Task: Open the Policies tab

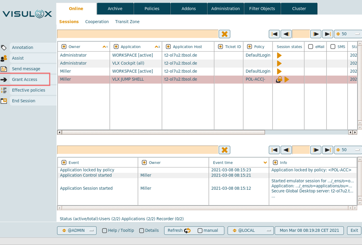Action: click(152, 9)
